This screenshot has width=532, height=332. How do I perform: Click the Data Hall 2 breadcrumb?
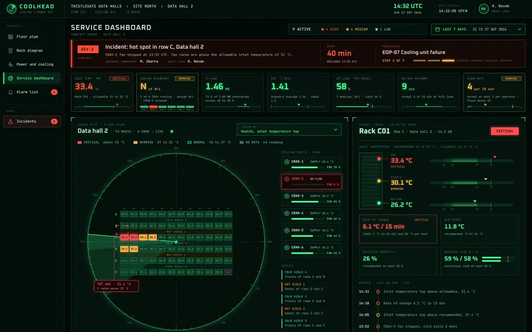click(180, 6)
